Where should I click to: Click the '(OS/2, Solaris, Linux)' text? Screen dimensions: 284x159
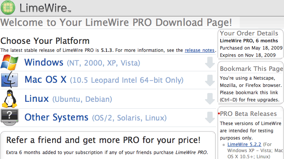(x=129, y=118)
